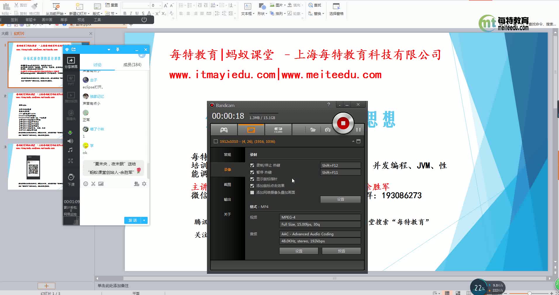The image size is (559, 295).
Task: Expand the 发送 button dropdown arrow
Action: point(144,220)
